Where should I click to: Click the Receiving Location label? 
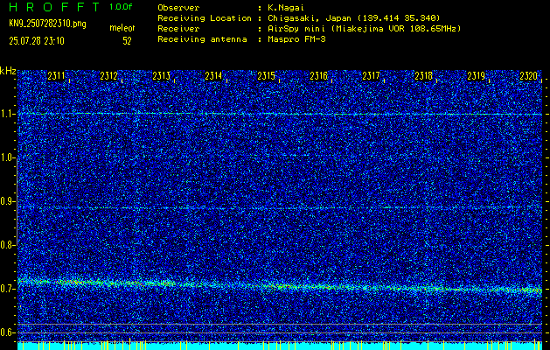coord(205,18)
